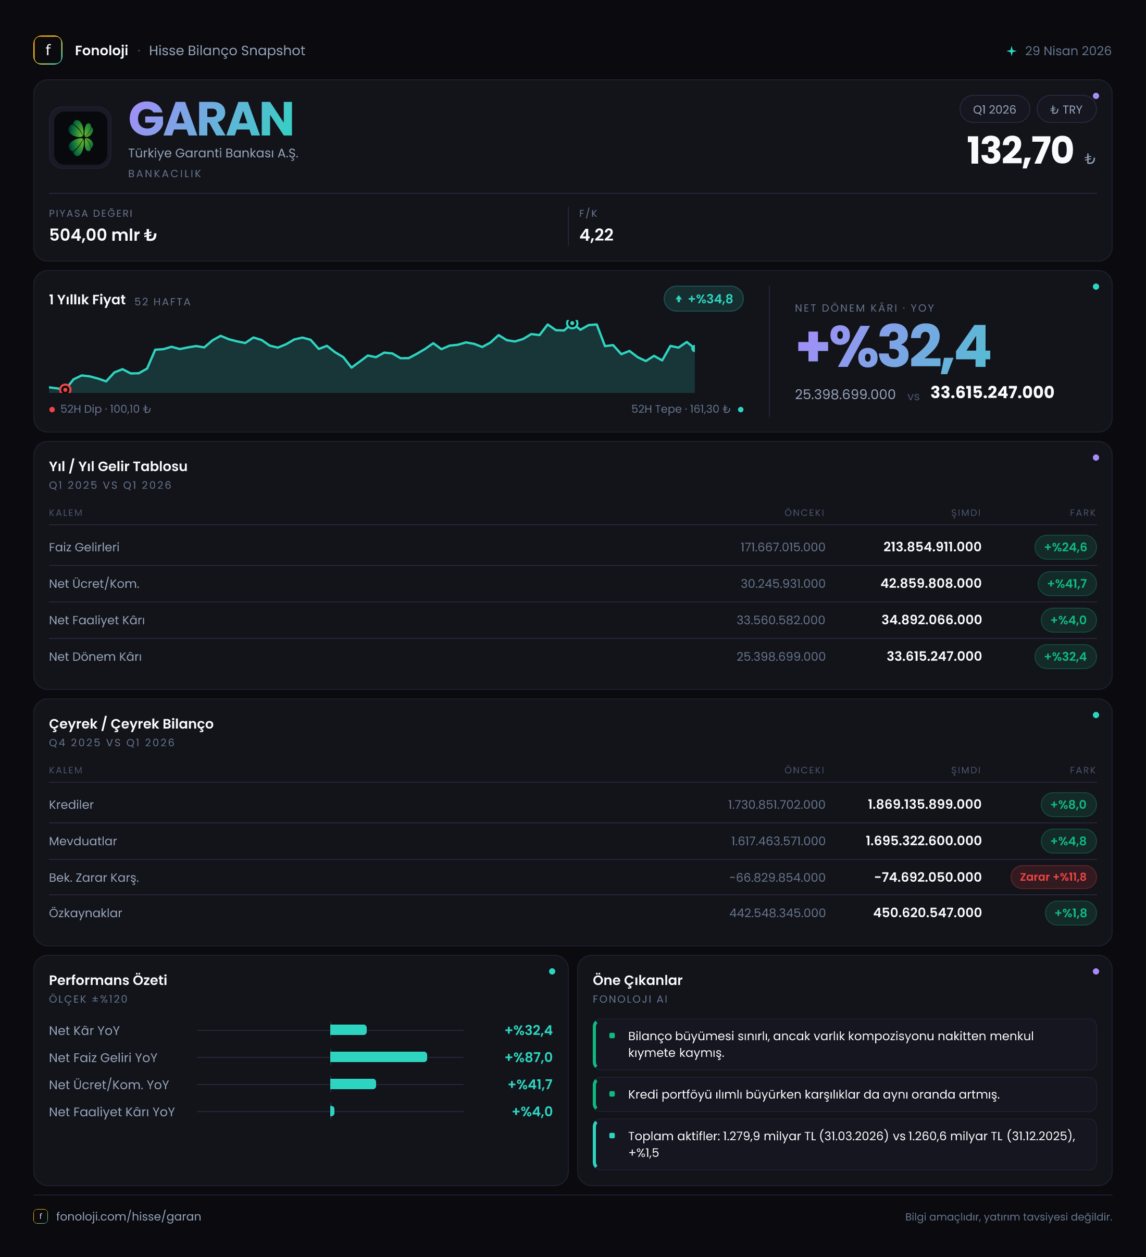This screenshot has width=1146, height=1257.
Task: Click the Çeyrek / Çeyrek Bilanço heading
Action: 131,724
